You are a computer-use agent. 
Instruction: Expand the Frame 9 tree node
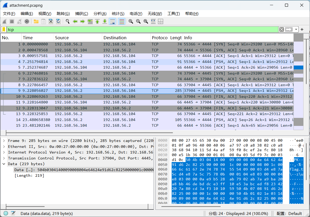click(x=4, y=141)
